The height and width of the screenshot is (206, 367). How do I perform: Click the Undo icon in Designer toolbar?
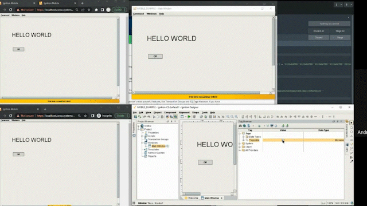[145, 117]
